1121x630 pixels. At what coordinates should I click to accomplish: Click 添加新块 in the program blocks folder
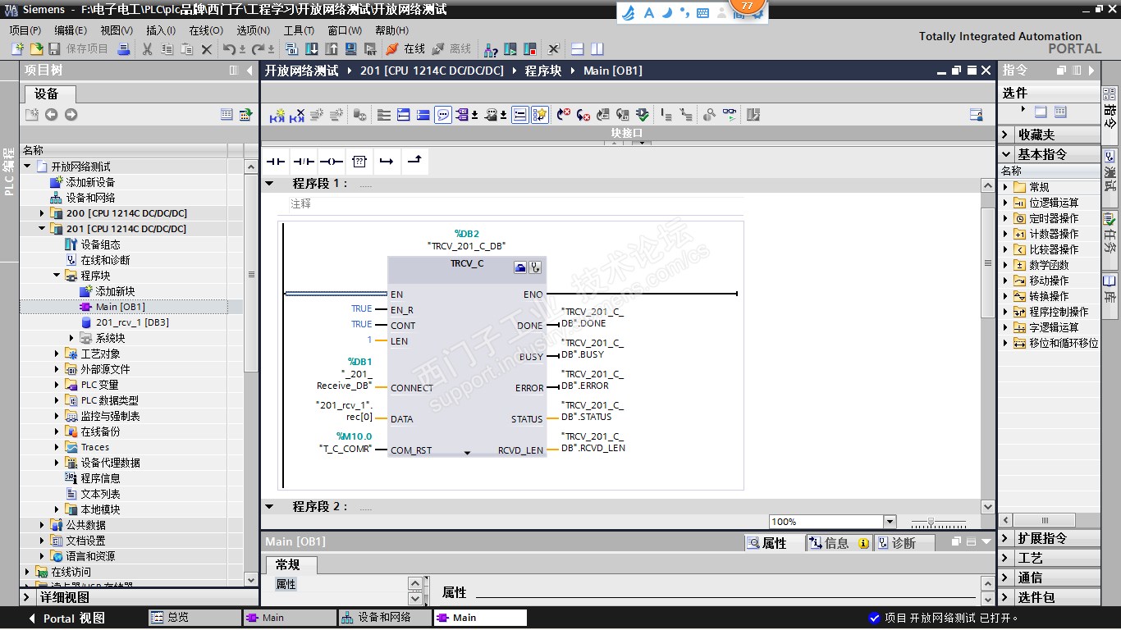click(x=115, y=291)
